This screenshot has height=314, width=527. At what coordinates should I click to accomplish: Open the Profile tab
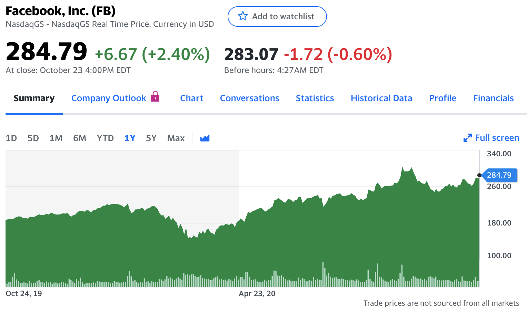[x=443, y=98]
